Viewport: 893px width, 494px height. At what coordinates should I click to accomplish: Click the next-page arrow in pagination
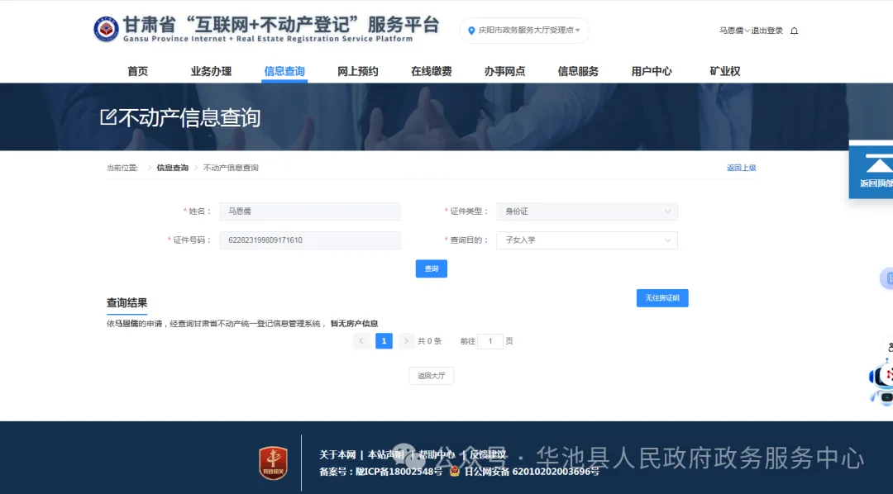406,340
